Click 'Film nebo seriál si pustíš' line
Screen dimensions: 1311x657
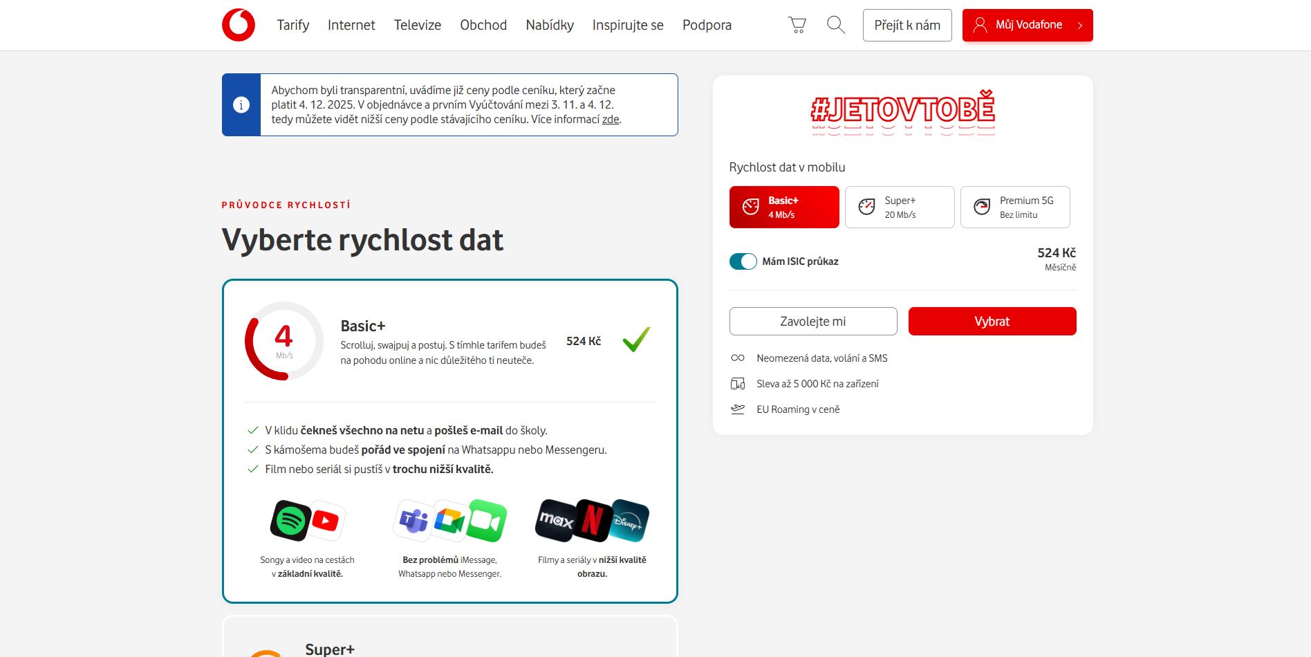(x=379, y=470)
